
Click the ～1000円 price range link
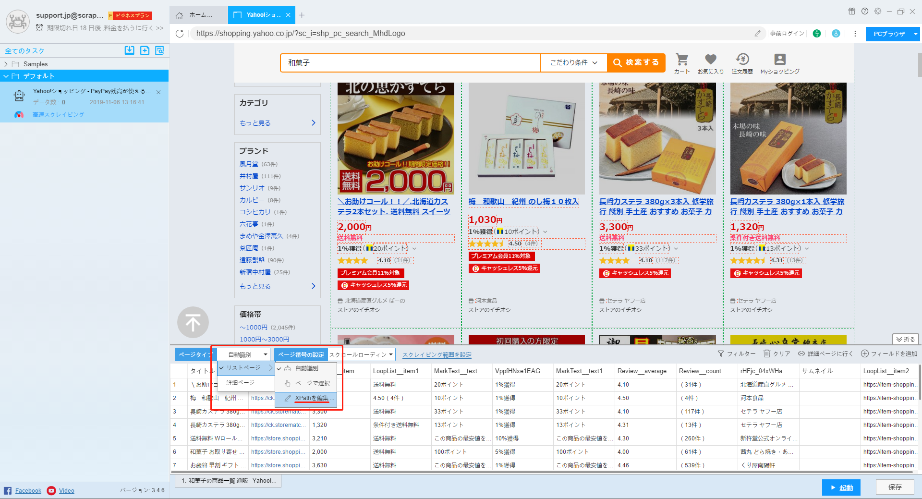pyautogui.click(x=254, y=327)
